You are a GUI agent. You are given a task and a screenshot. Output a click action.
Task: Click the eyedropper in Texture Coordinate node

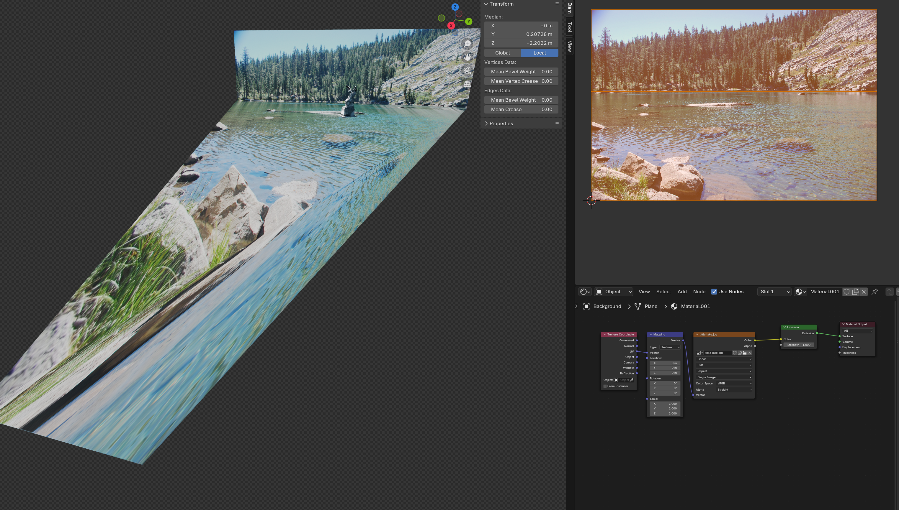[632, 380]
